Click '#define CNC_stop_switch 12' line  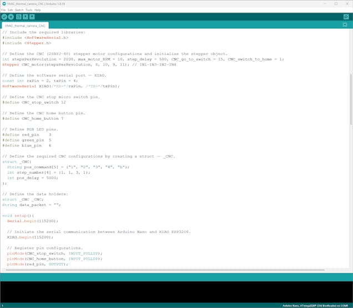34,103
